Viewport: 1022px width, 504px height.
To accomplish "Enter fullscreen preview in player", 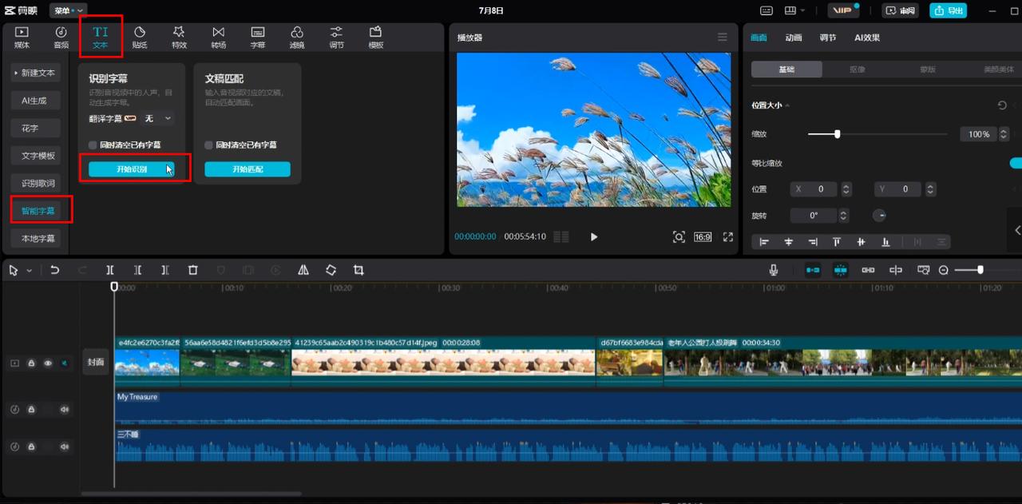I will coord(727,237).
